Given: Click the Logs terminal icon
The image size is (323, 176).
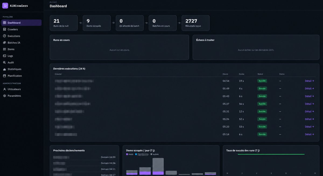Looking at the screenshot, I should click(x=5, y=56).
